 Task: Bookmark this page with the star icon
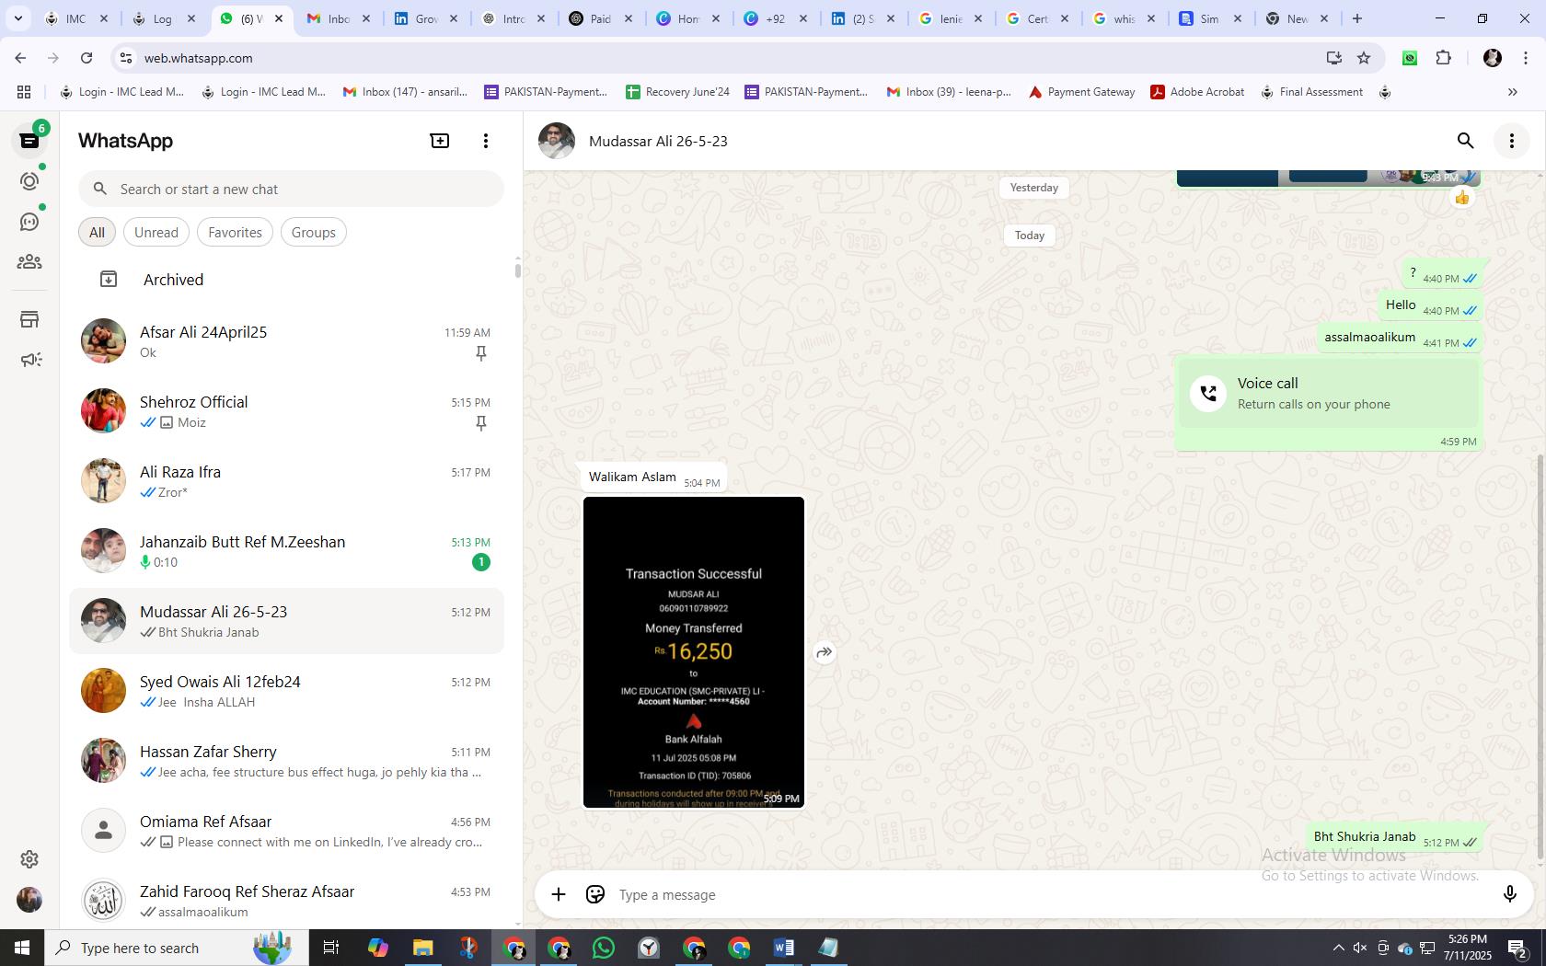point(1364,58)
